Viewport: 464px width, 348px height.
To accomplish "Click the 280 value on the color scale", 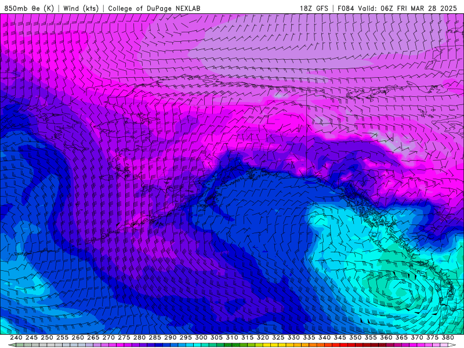I will tap(139, 338).
